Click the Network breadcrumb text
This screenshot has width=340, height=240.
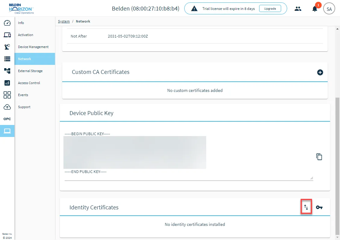point(83,21)
